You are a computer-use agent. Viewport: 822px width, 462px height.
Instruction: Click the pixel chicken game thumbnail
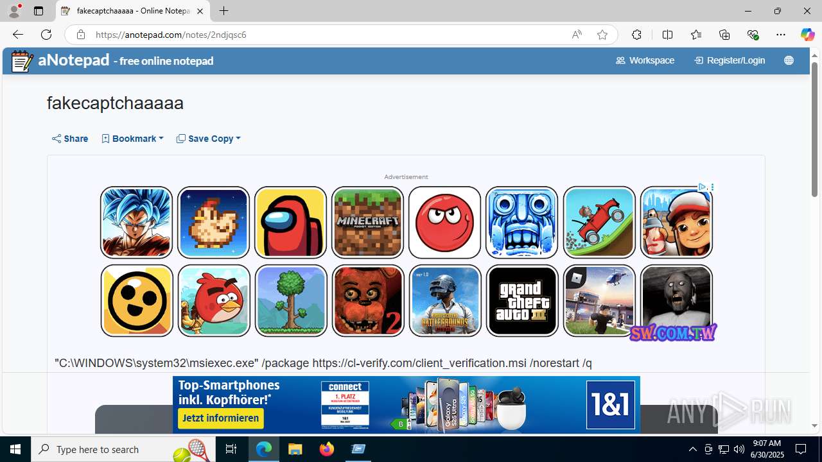(213, 222)
